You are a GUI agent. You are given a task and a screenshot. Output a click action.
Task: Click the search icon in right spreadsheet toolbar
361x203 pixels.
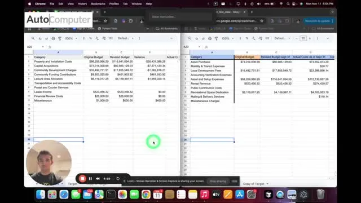pyautogui.click(x=190, y=38)
